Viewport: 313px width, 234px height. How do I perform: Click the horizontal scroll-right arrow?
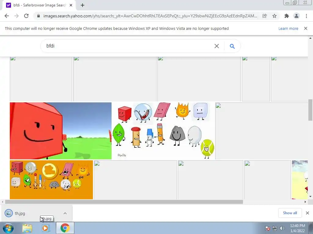pos(305,202)
